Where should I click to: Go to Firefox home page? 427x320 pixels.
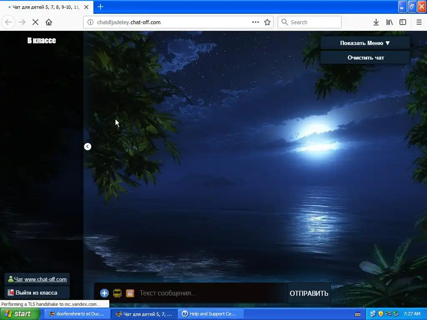49,22
